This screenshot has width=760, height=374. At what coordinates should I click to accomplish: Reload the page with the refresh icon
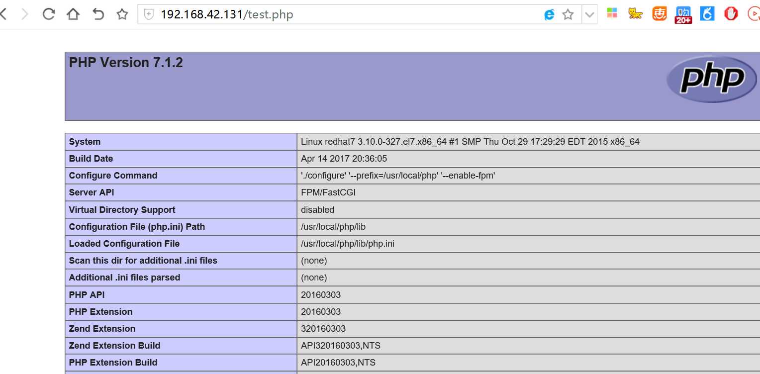coord(48,14)
